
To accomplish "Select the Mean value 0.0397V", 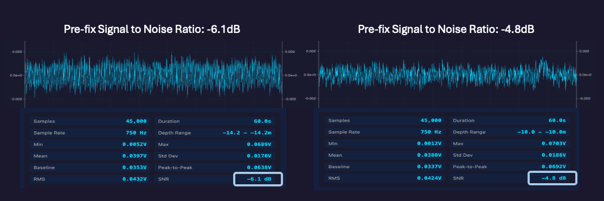I will pos(134,156).
